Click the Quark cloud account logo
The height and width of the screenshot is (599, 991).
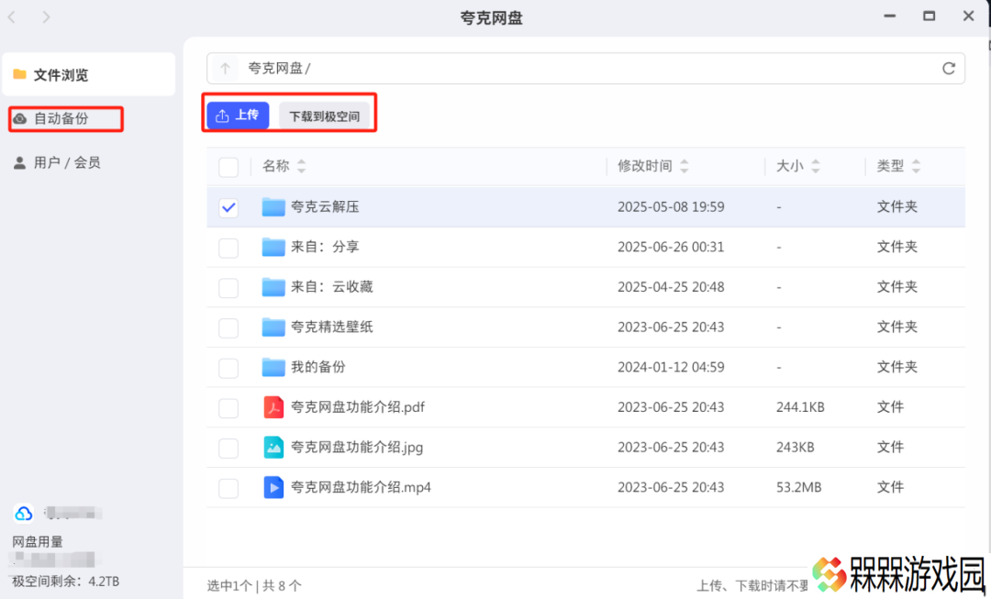coord(23,513)
